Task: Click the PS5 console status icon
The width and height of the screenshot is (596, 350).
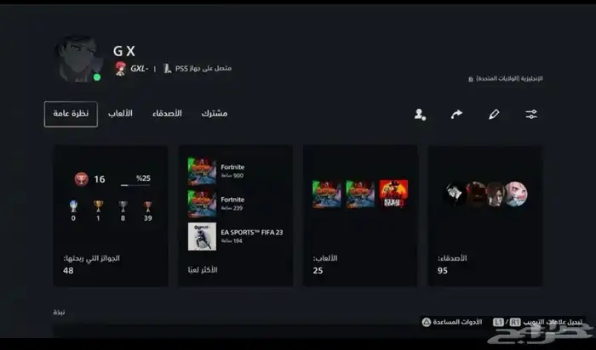Action: (x=167, y=69)
